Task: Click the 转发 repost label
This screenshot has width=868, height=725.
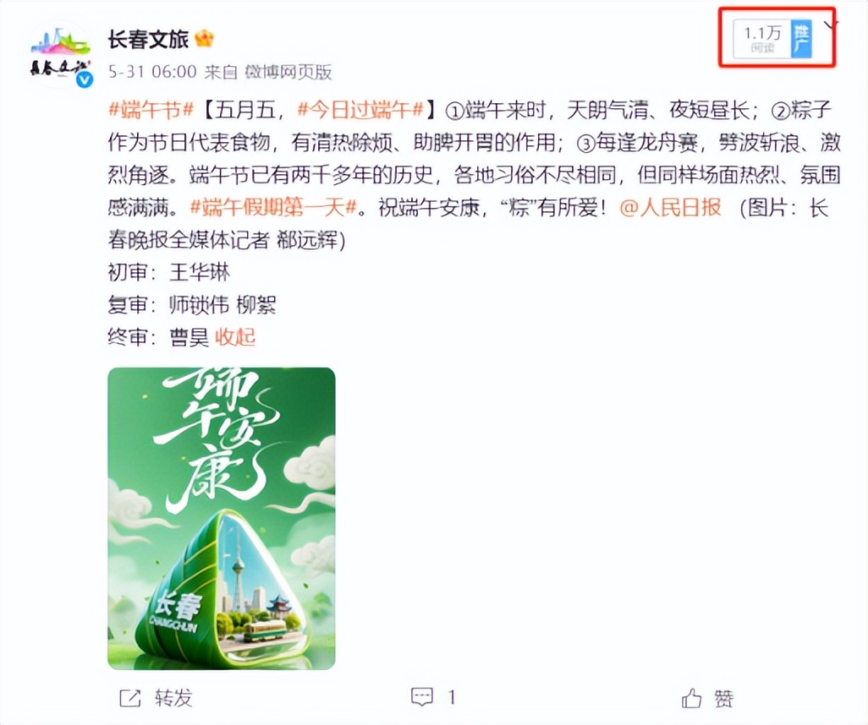Action: [173, 698]
